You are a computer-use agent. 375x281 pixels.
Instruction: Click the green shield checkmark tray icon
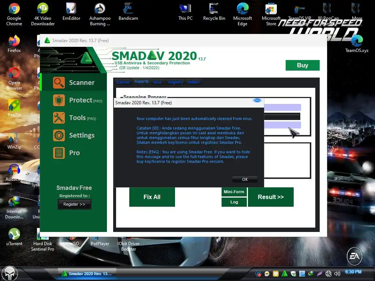click(293, 274)
